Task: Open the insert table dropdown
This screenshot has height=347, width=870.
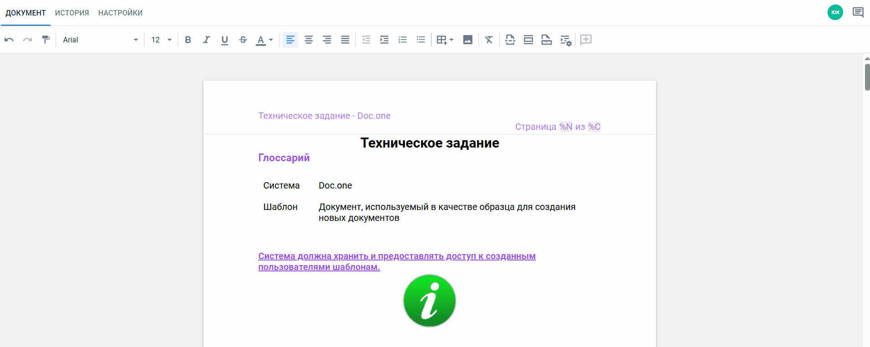Action: pos(445,40)
